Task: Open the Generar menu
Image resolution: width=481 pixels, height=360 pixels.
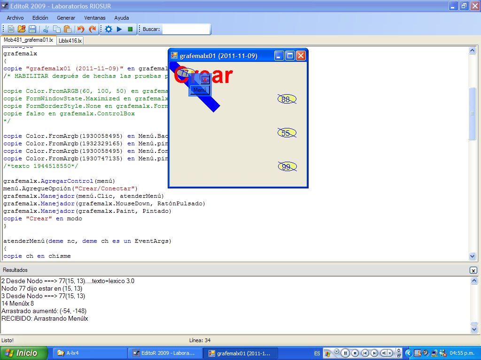Action: [66, 18]
